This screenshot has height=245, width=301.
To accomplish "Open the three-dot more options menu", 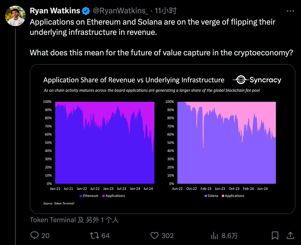I will pyautogui.click(x=290, y=11).
